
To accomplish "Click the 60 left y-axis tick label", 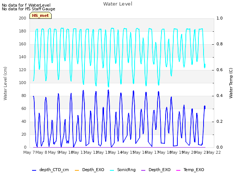I will [24, 109].
